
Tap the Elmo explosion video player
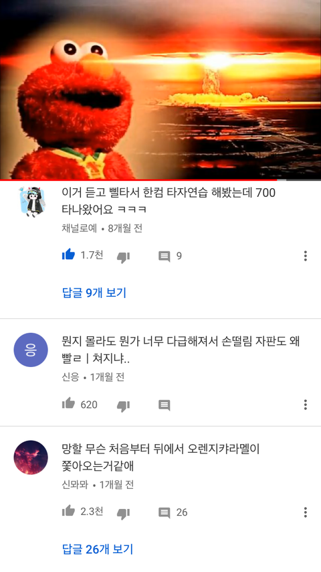point(160,89)
